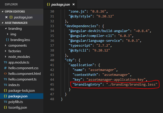Open tsconfig.json from the explorer
Viewport: 163px width, 113px height.
(x=17, y=107)
